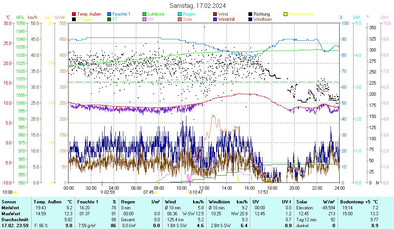Click the dark blue Windböen legend square
Viewport: 394px width, 229px height.
pos(250,19)
